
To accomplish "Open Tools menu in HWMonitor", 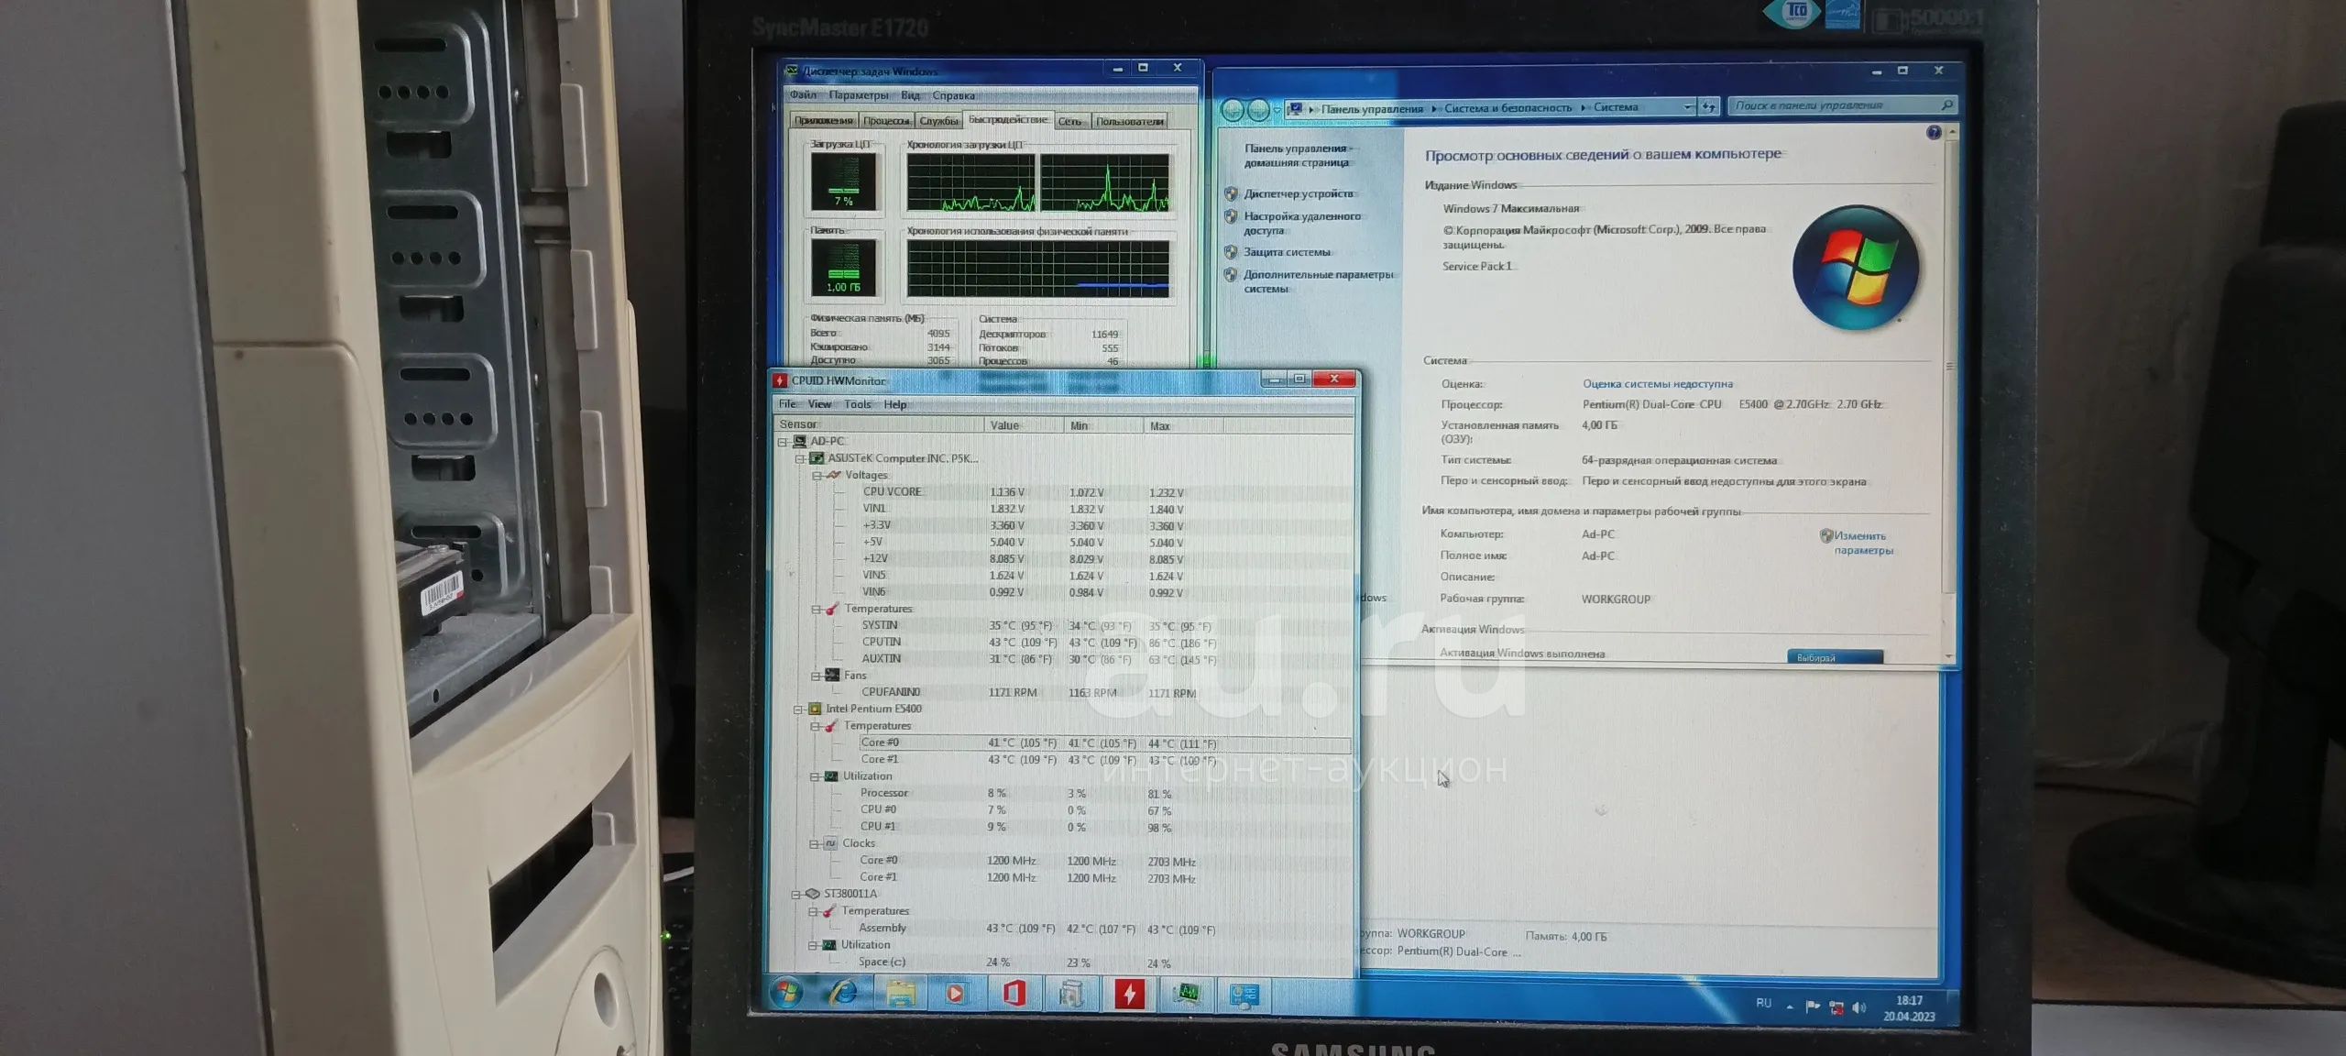I will (x=858, y=404).
